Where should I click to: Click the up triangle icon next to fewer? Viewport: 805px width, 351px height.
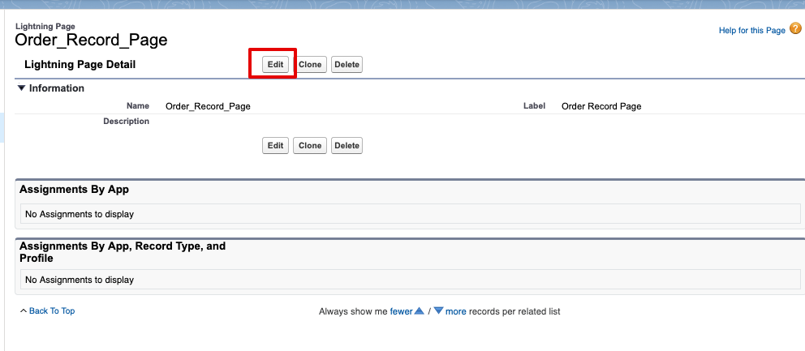tap(419, 311)
